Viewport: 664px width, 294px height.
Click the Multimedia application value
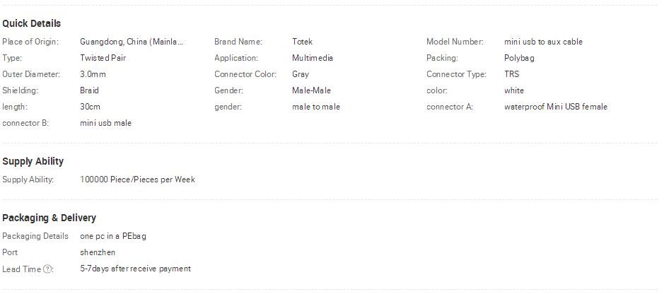click(313, 58)
